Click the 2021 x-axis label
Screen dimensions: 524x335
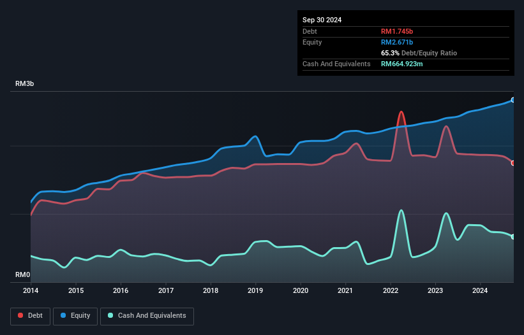coord(345,290)
